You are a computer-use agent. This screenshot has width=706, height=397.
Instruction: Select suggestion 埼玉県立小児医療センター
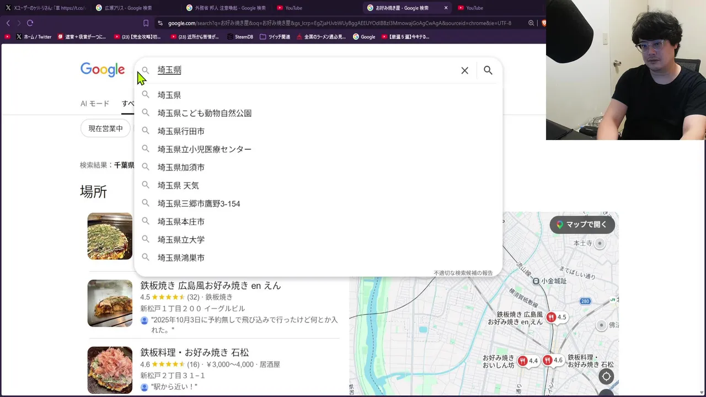tap(318, 149)
